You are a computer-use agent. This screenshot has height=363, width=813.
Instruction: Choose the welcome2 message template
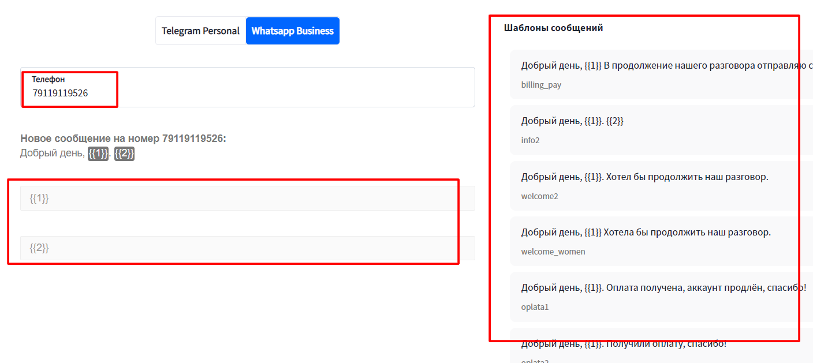click(661, 186)
